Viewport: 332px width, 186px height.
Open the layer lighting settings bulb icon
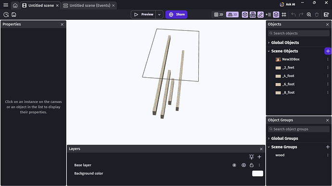click(251, 157)
